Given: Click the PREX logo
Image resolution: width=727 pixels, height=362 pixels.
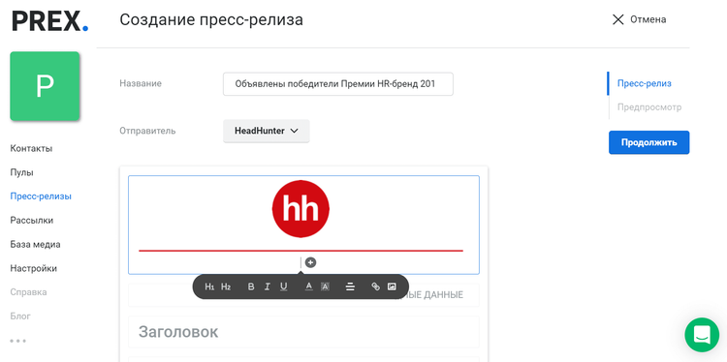Looking at the screenshot, I should (50, 21).
